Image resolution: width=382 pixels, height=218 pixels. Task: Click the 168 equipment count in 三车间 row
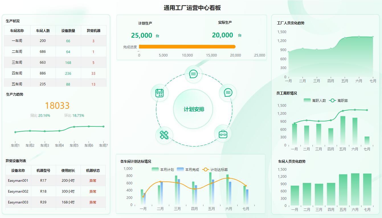[x=68, y=62]
